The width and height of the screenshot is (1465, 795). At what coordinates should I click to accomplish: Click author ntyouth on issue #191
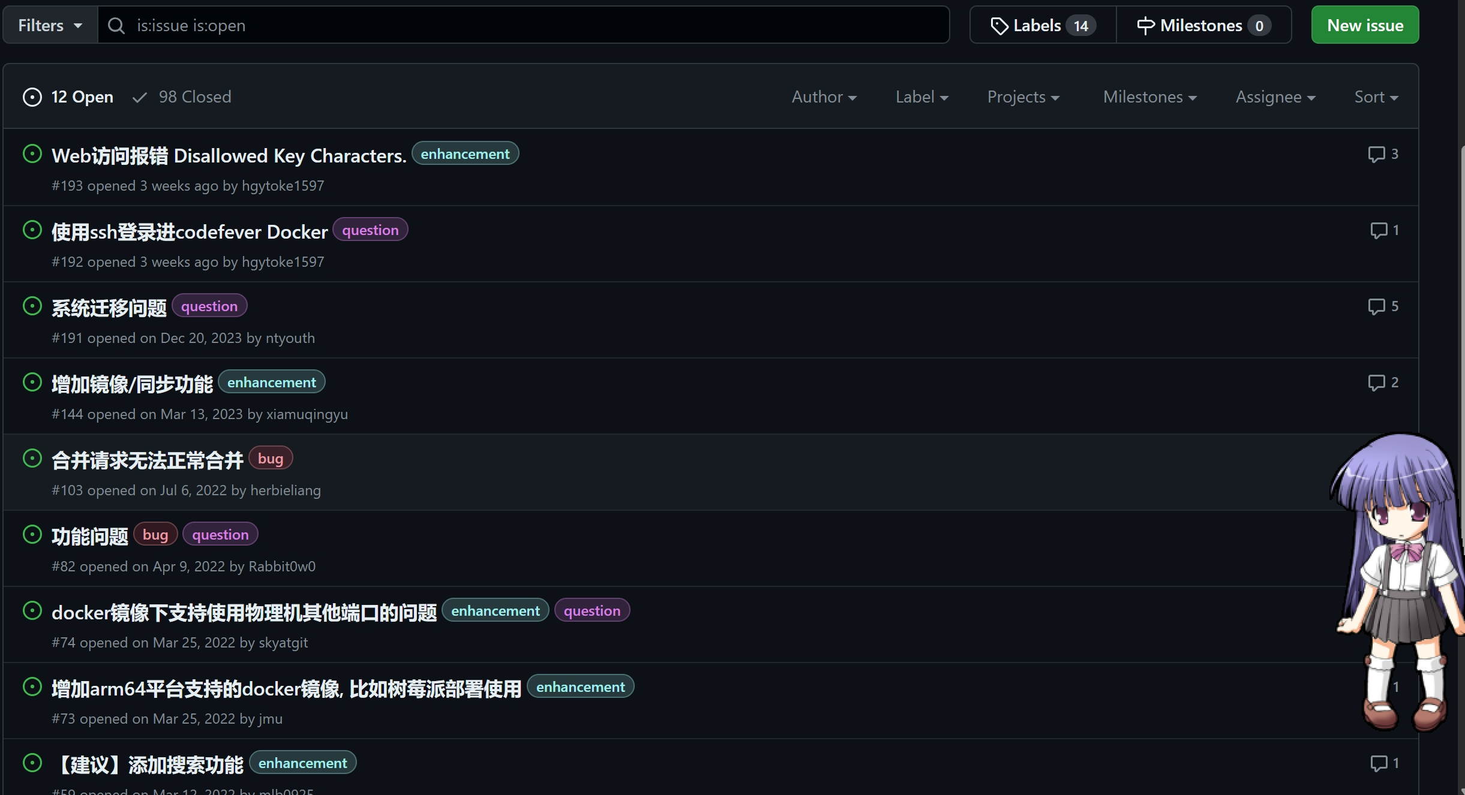[x=290, y=338]
